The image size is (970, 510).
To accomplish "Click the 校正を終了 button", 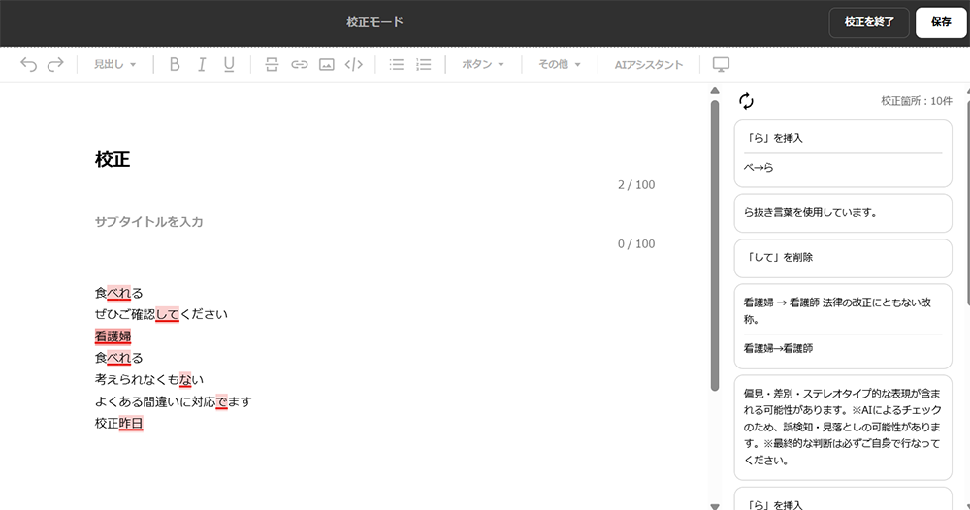I will (x=869, y=22).
